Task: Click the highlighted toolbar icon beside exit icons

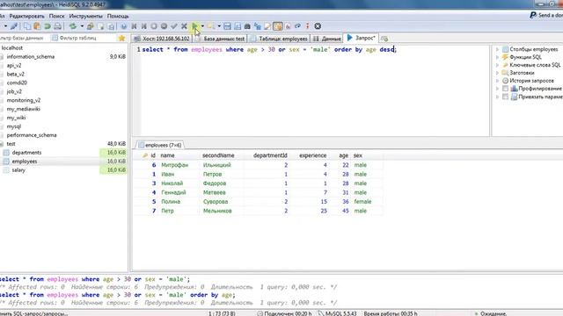Action: coord(278,26)
